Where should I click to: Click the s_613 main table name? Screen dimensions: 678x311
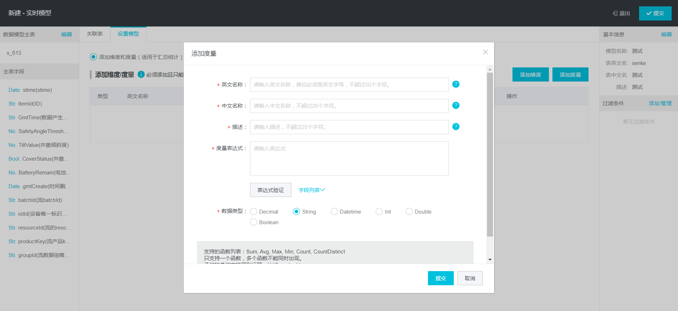point(14,53)
